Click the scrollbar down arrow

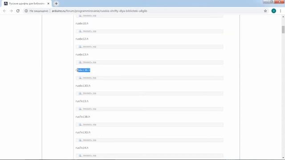283,158
